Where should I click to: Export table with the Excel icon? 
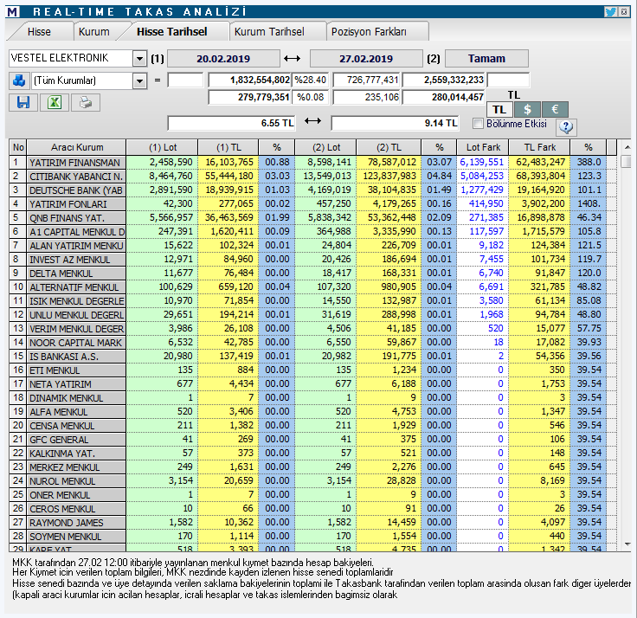[x=55, y=102]
